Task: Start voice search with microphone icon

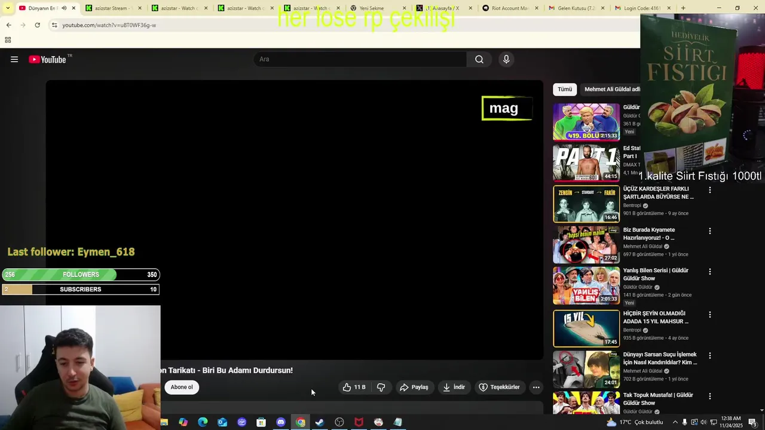Action: tap(506, 59)
